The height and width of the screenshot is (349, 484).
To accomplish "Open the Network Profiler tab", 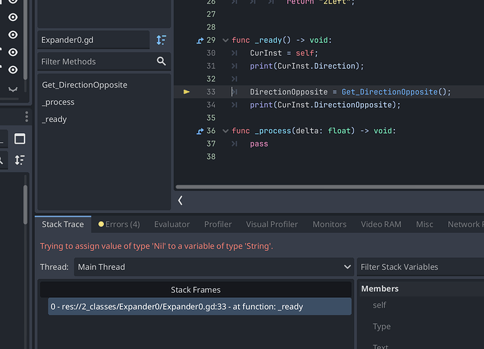I will [x=466, y=224].
